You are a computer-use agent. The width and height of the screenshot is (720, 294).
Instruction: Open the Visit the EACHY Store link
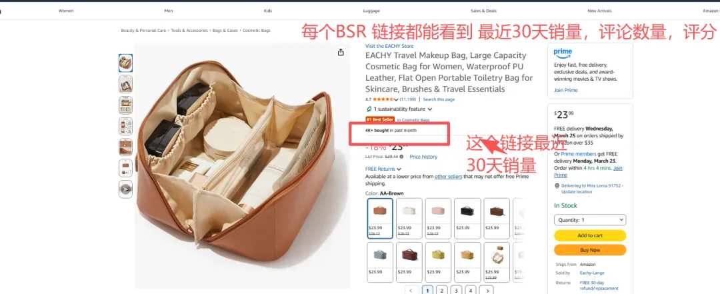[389, 46]
